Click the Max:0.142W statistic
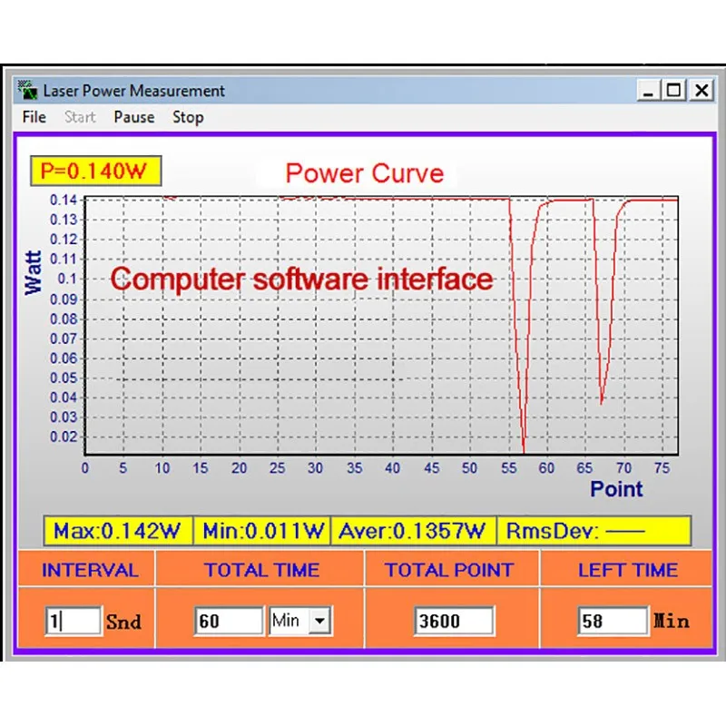The width and height of the screenshot is (726, 726). [118, 531]
